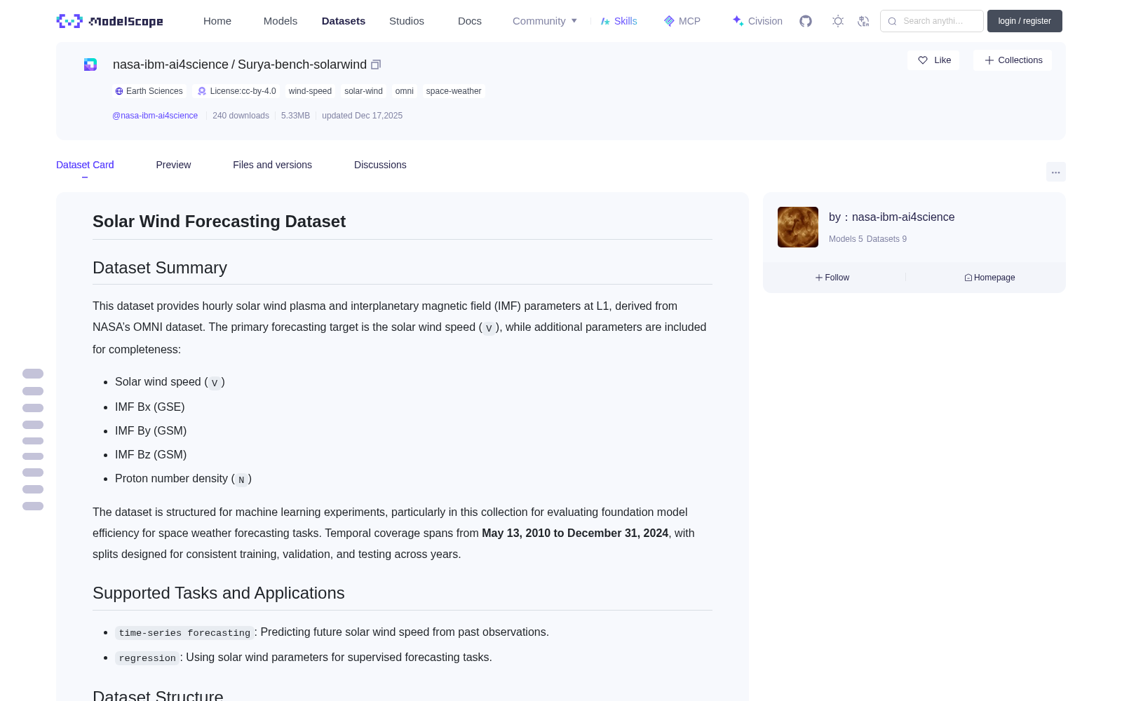Click the 'Datasets 9' count
The height and width of the screenshot is (701, 1122).
pyautogui.click(x=886, y=239)
